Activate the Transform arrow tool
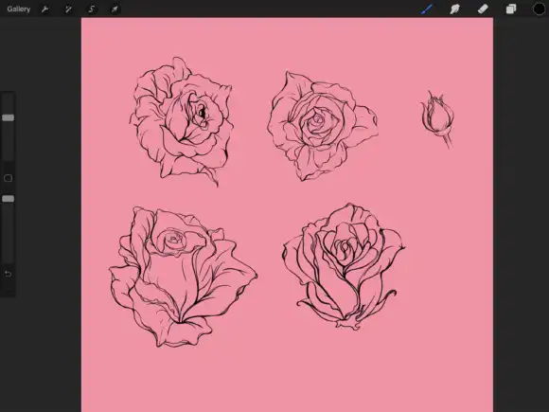The height and width of the screenshot is (412, 549). pyautogui.click(x=115, y=9)
